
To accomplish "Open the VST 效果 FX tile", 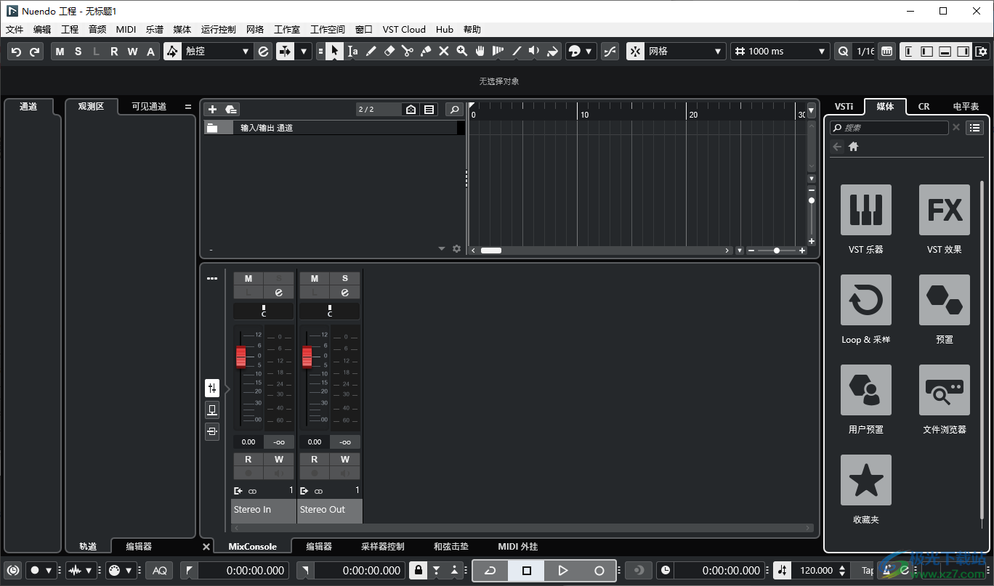I will [x=944, y=210].
